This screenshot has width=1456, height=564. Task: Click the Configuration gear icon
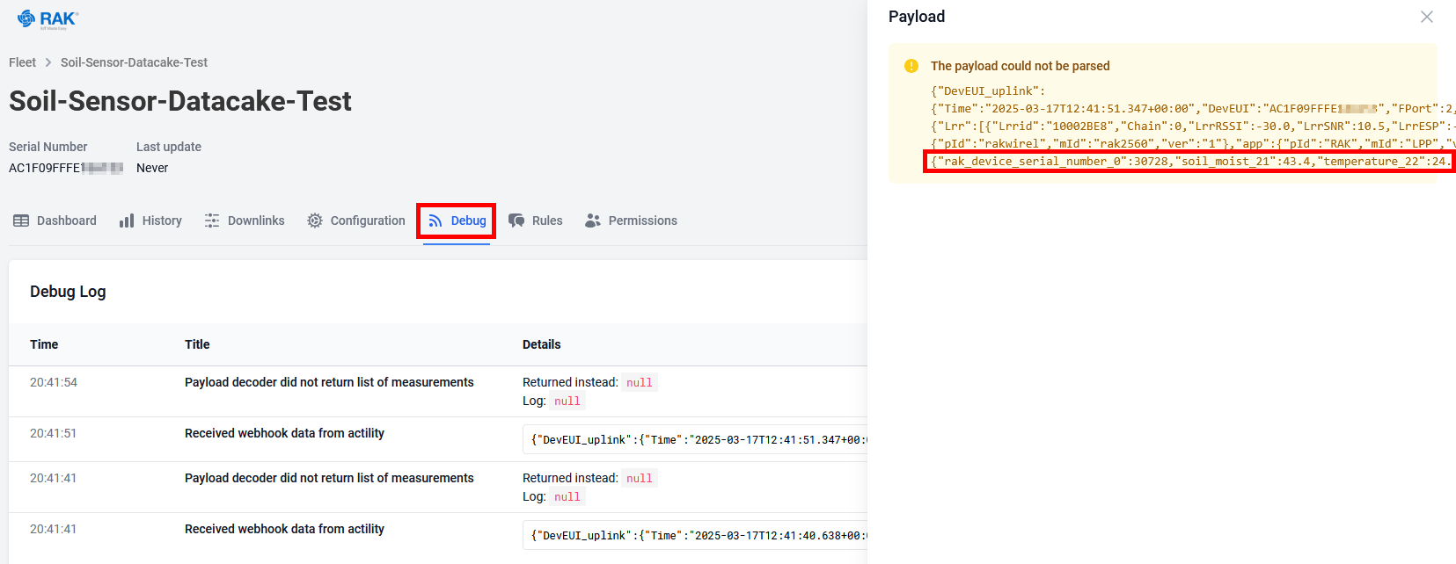point(315,221)
